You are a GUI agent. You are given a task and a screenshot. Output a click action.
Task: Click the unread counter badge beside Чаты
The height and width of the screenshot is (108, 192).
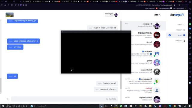(x=169, y=35)
